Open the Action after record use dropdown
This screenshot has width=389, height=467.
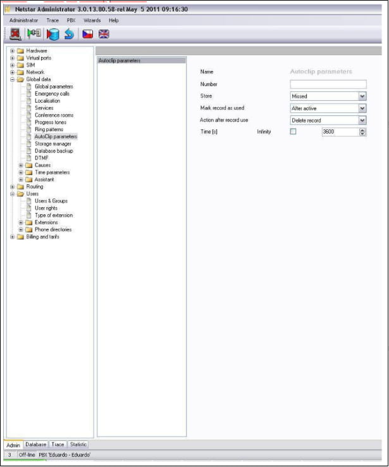point(362,120)
